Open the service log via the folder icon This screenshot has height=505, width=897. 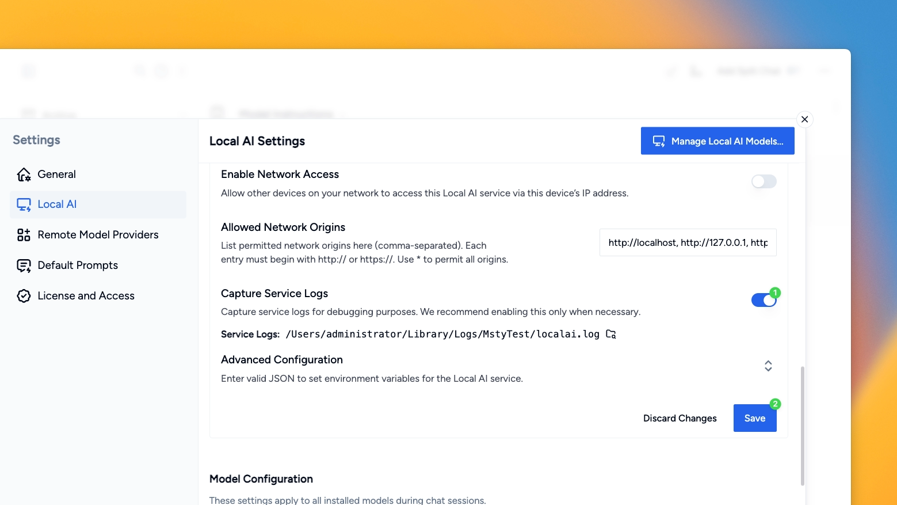click(610, 334)
